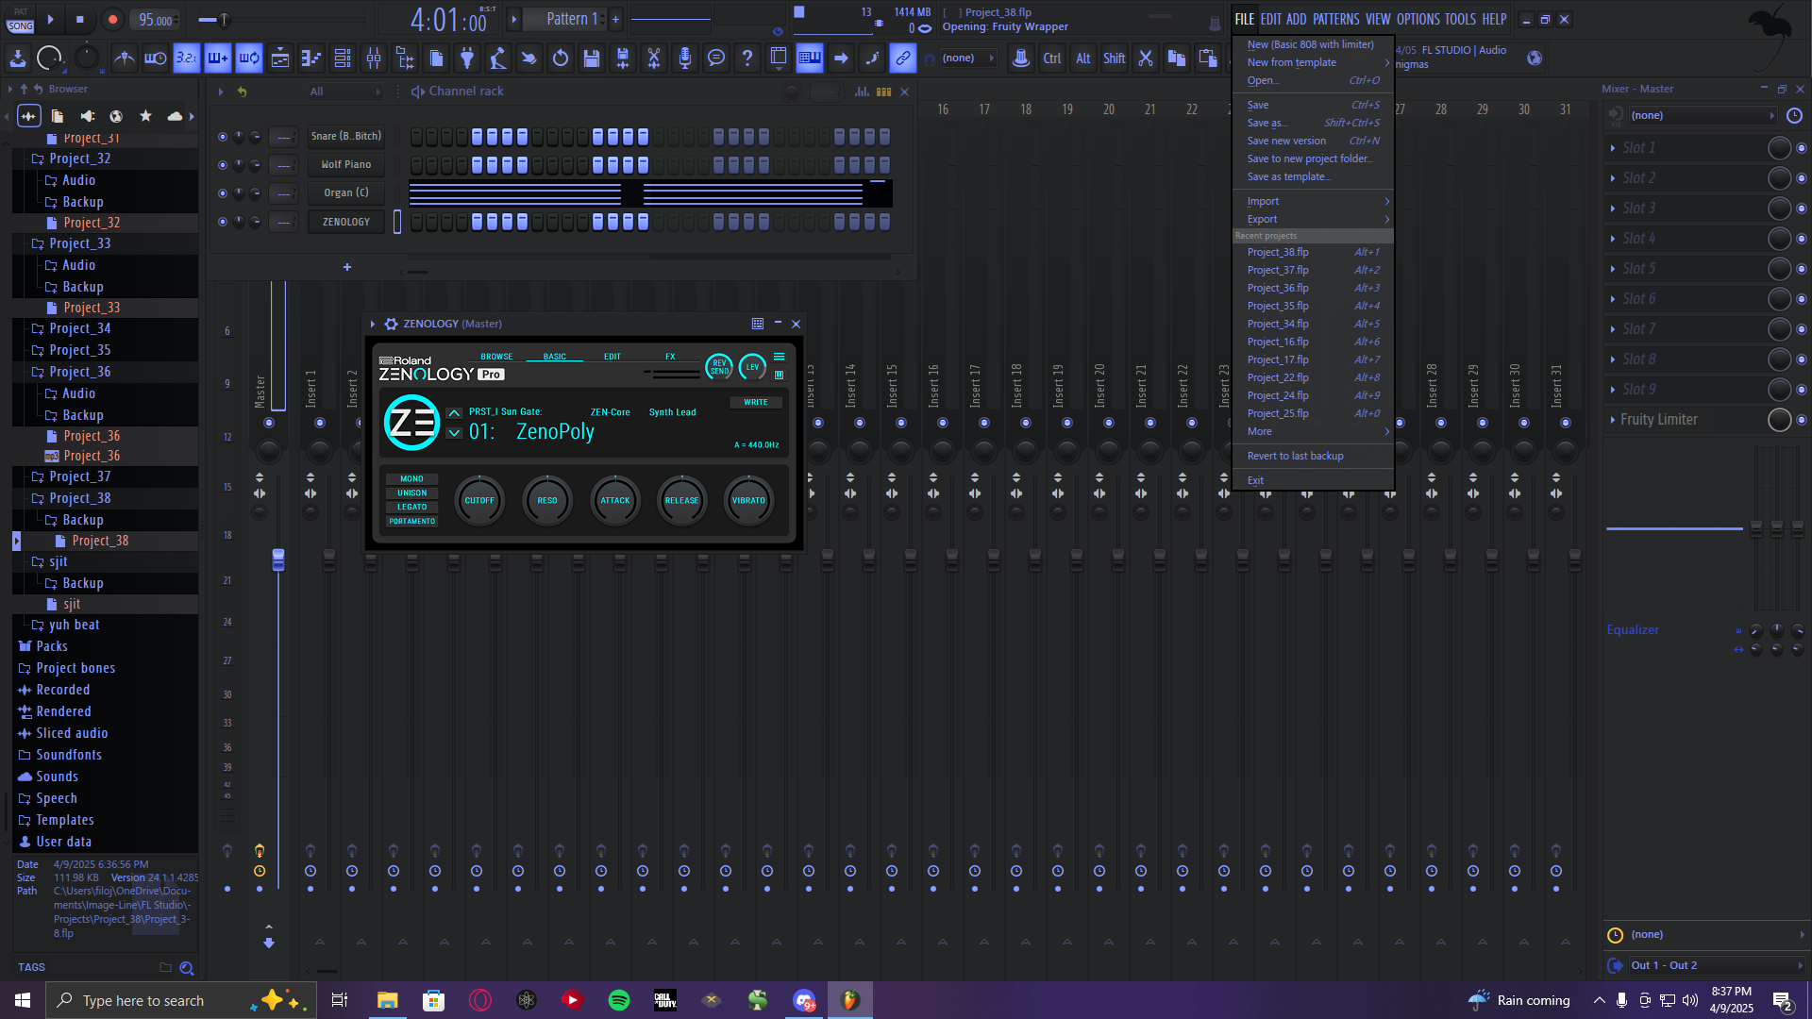The width and height of the screenshot is (1812, 1019).
Task: Open recent project Project_37.flp
Action: [x=1278, y=270]
